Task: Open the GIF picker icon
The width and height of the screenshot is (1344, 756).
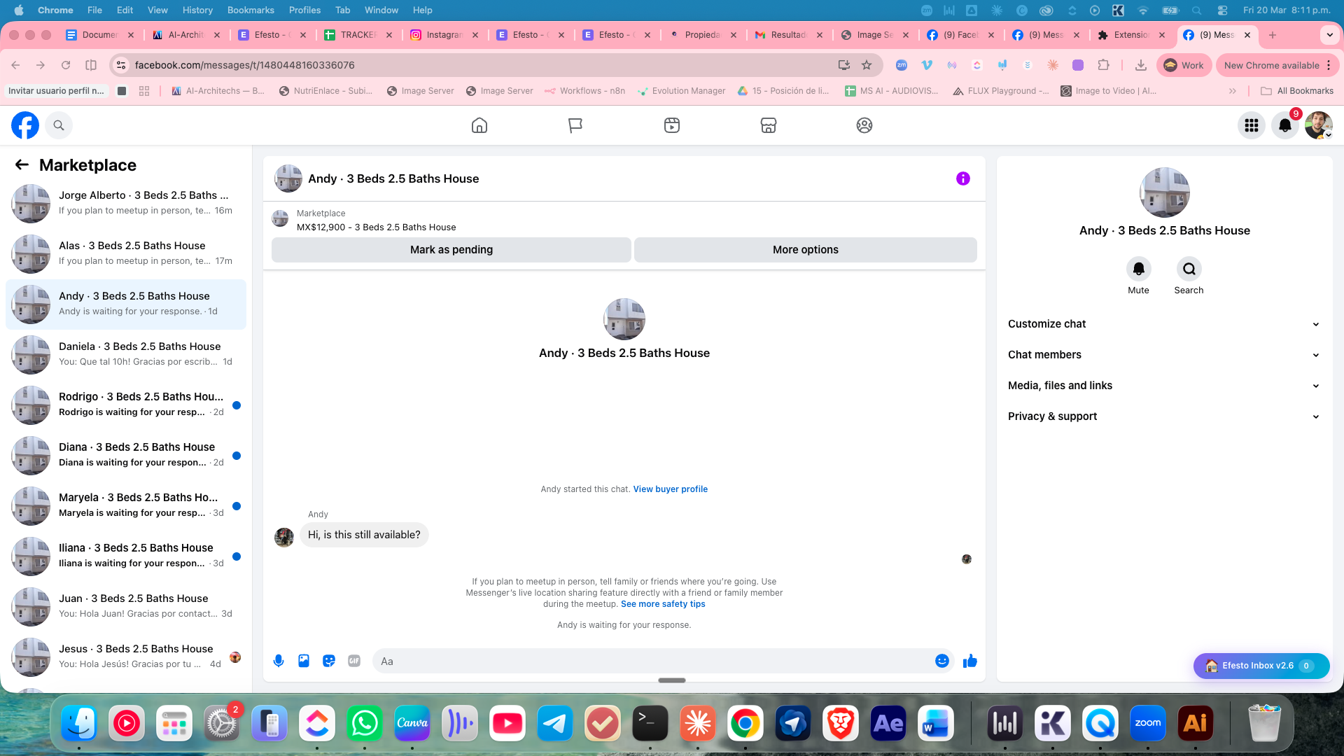Action: click(x=354, y=661)
